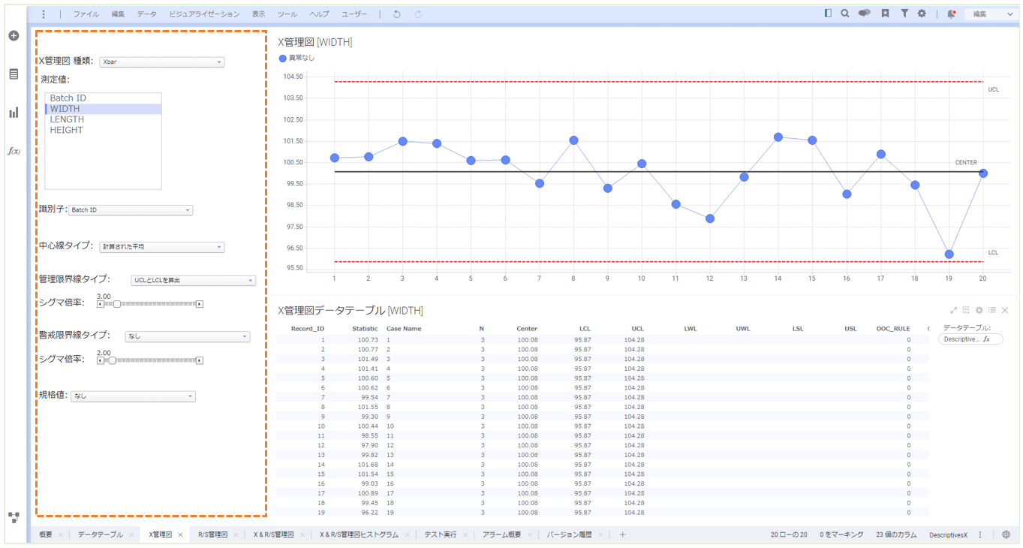Open the ビジュアライゼーション menu
Image resolution: width=1023 pixels, height=548 pixels.
pyautogui.click(x=205, y=14)
